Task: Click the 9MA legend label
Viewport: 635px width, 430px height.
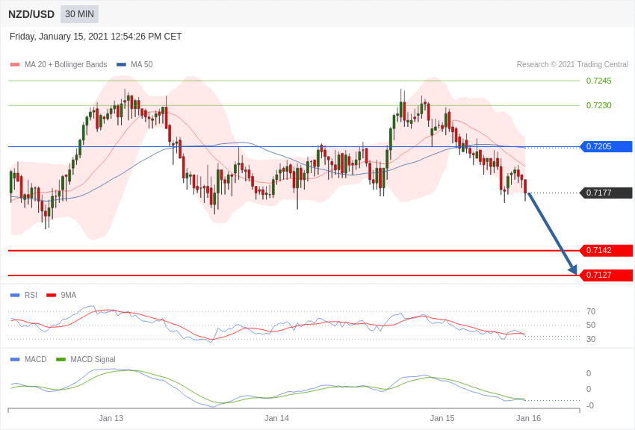Action: point(69,296)
